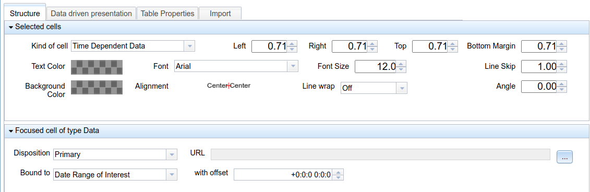Decrease the Angle value
The height and width of the screenshot is (192, 590).
tap(562, 90)
